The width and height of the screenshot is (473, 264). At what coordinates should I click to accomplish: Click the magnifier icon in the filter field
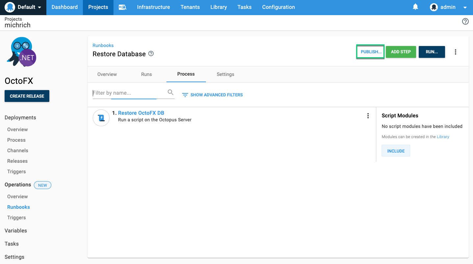click(170, 92)
